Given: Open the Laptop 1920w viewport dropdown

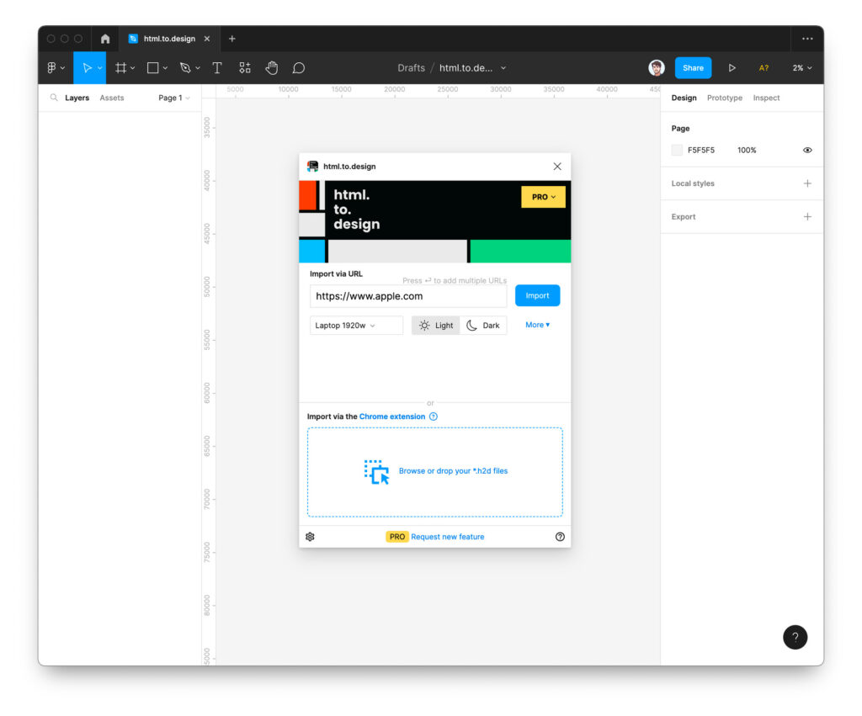Looking at the screenshot, I should pos(356,326).
